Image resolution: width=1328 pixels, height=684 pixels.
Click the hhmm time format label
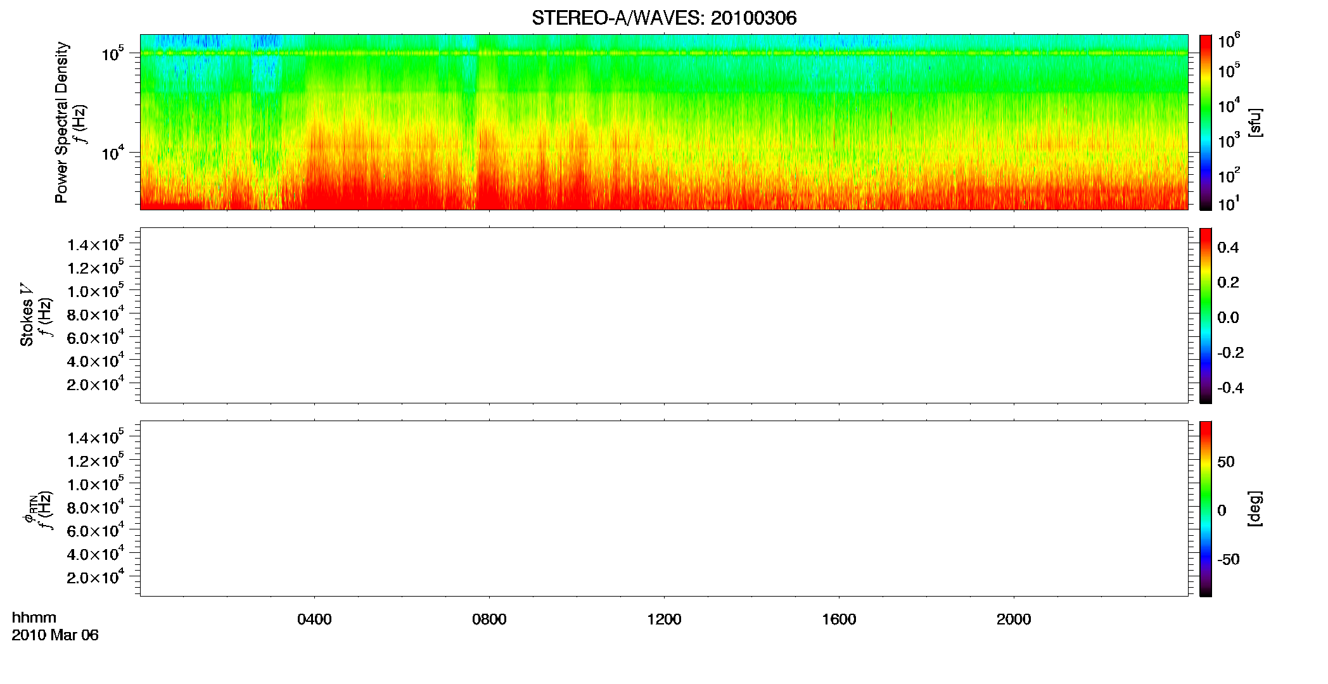point(34,617)
